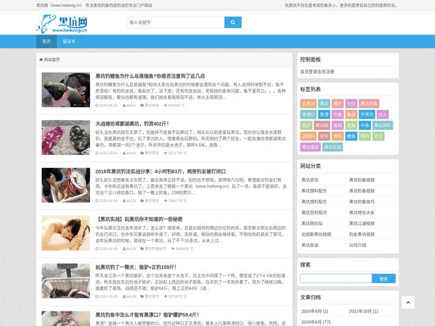Click the 黑坑钓鱼 tag
The height and width of the screenshot is (326, 435).
click(x=369, y=103)
